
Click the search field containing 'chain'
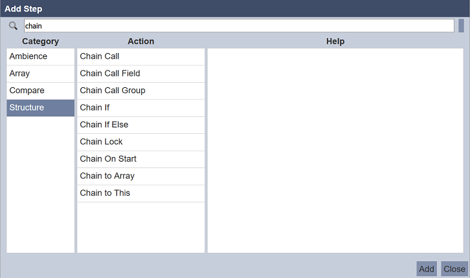tap(238, 25)
